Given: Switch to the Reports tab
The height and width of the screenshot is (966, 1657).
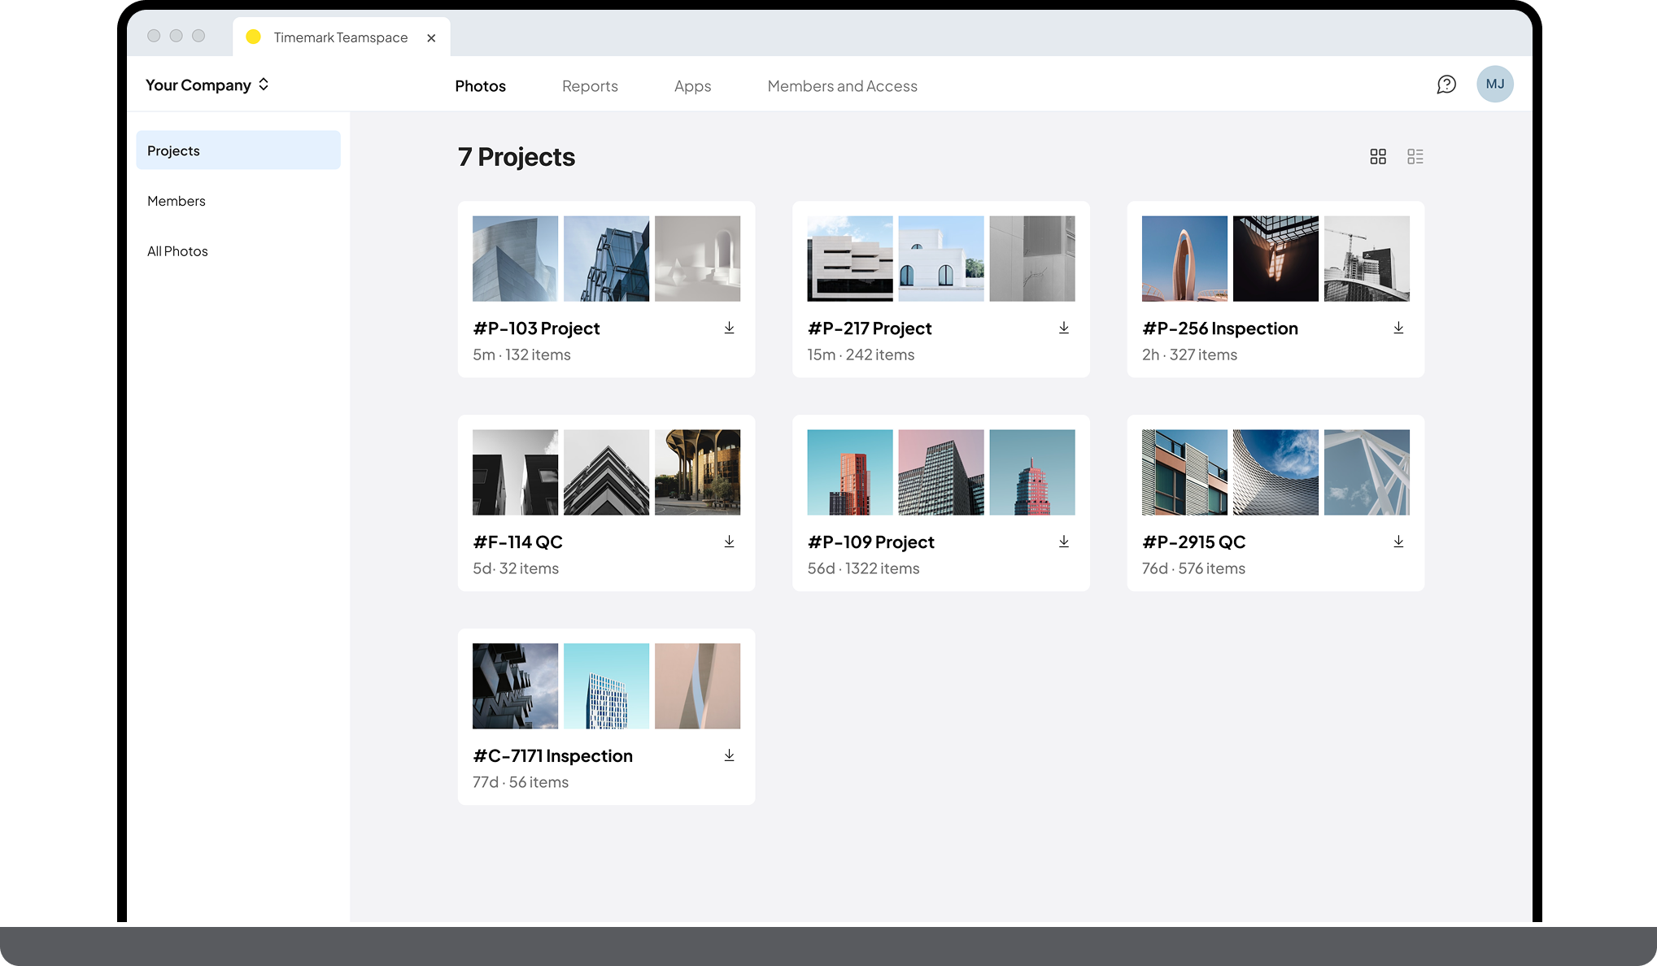Looking at the screenshot, I should pos(590,85).
